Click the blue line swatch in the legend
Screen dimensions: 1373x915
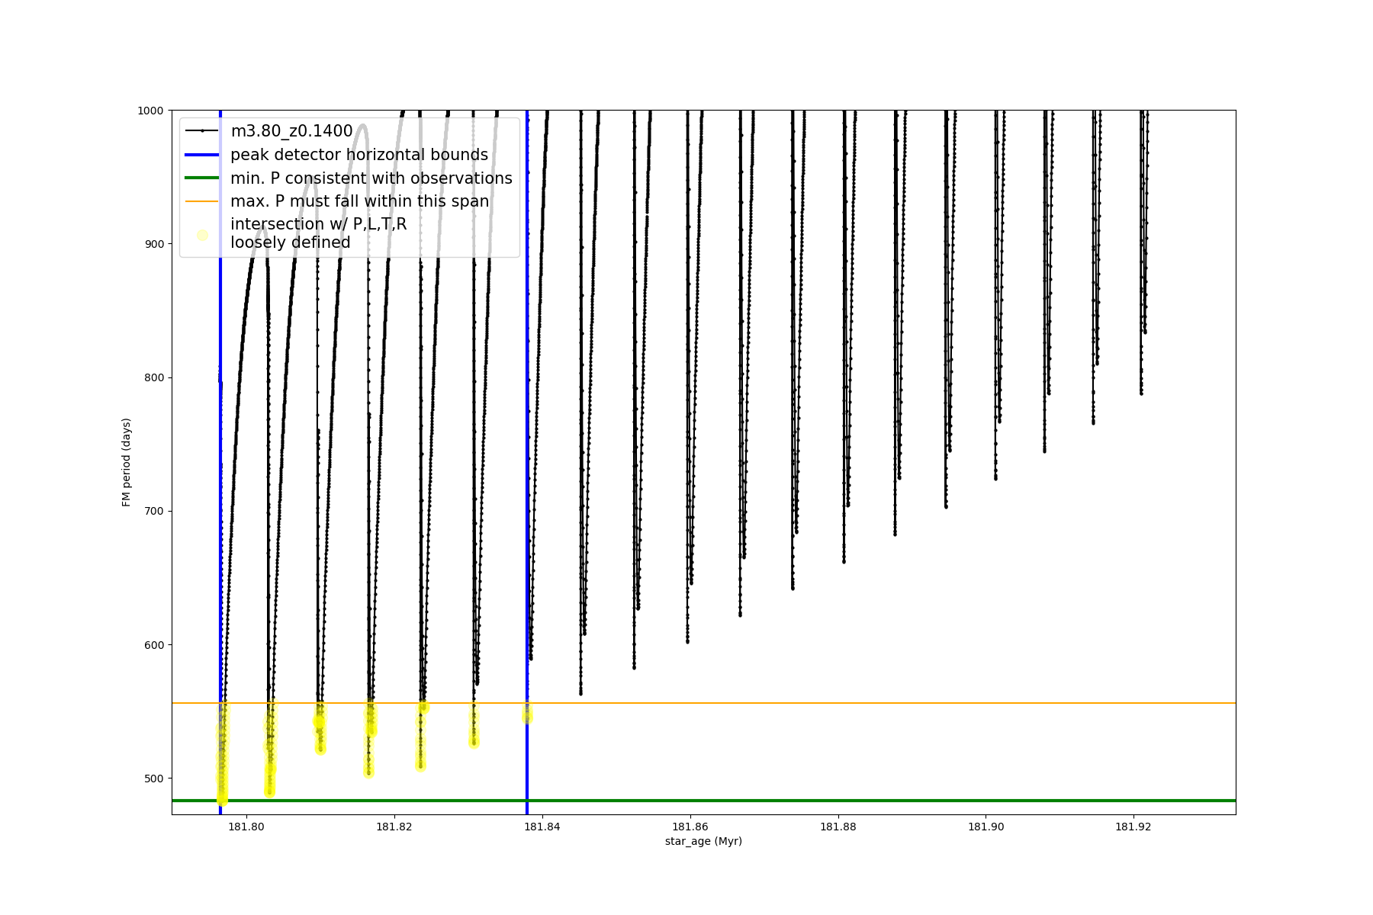coord(202,155)
